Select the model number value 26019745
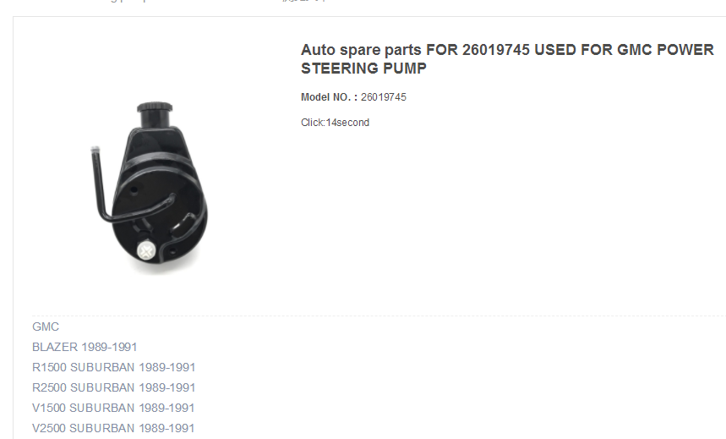 click(x=384, y=97)
